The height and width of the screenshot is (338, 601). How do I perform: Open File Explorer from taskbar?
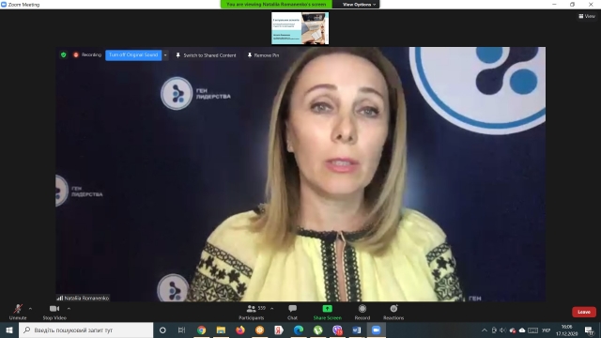point(221,330)
